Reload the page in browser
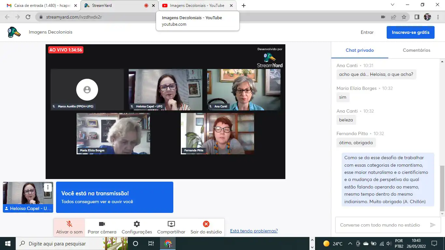 click(28, 17)
